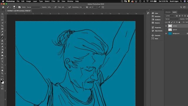Open the Brush Preset picker arrow
Image resolution: width=188 pixels, height=106 pixels.
[x=16, y=7]
